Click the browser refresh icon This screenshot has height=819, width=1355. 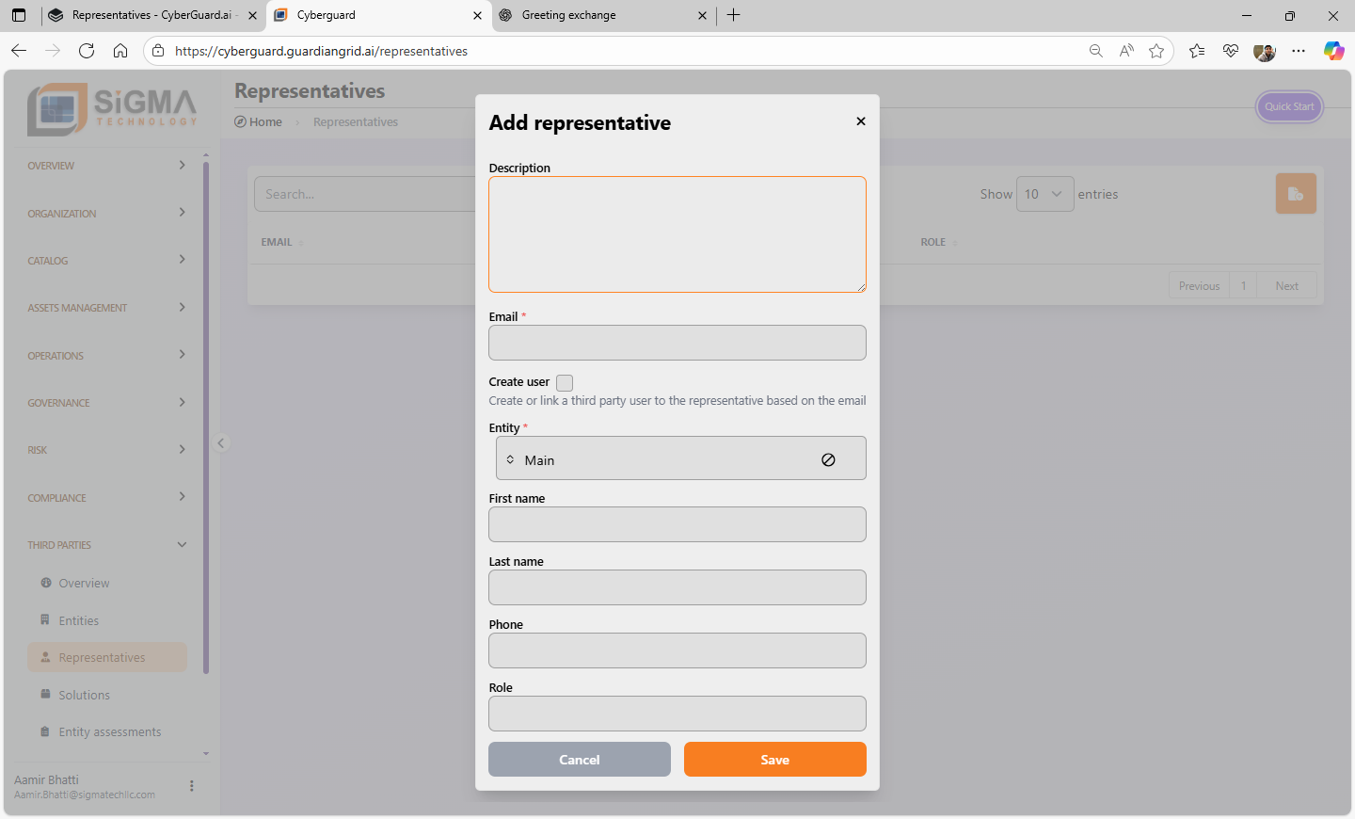click(x=87, y=51)
